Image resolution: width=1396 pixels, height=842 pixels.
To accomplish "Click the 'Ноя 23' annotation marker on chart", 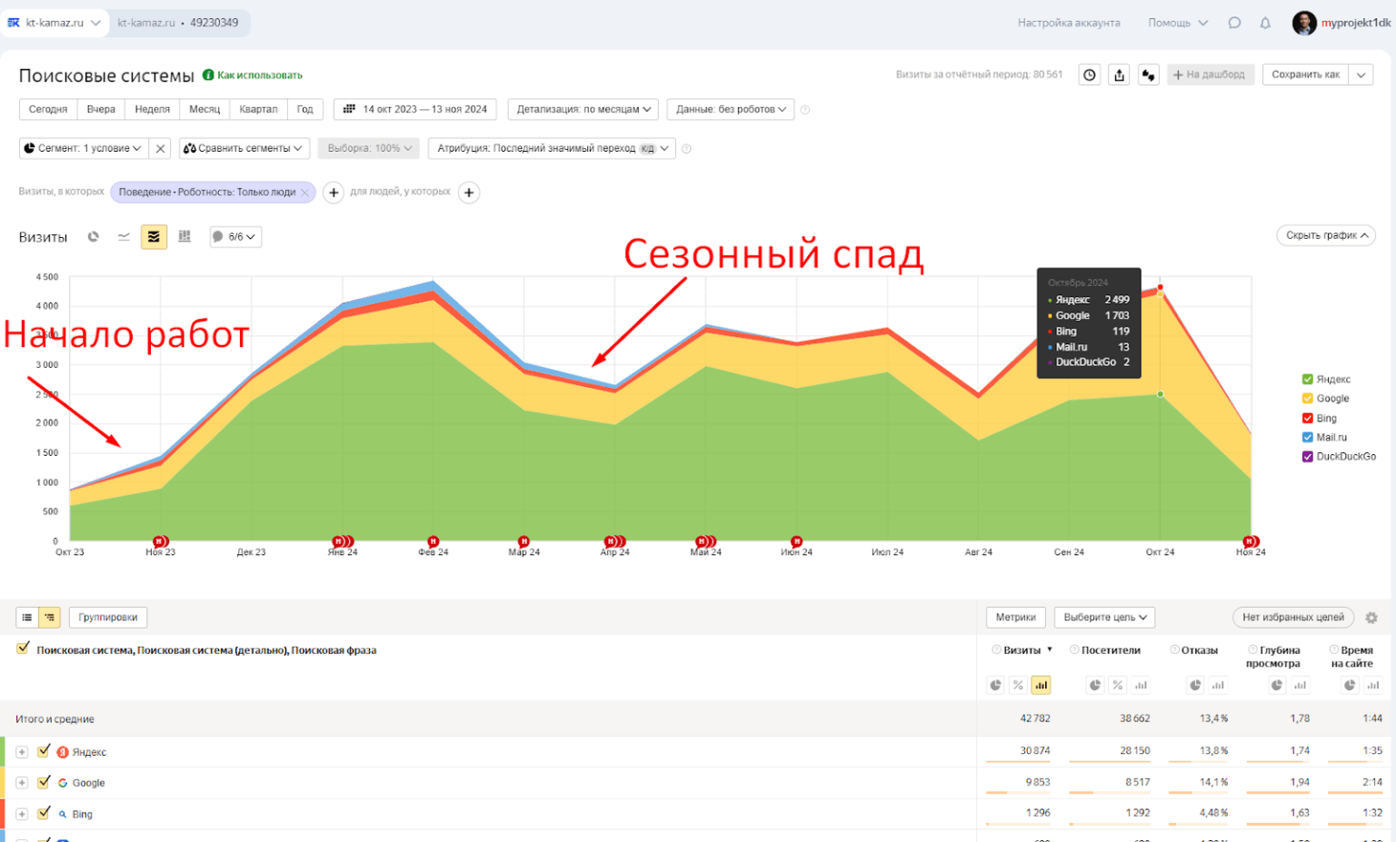I will point(161,541).
